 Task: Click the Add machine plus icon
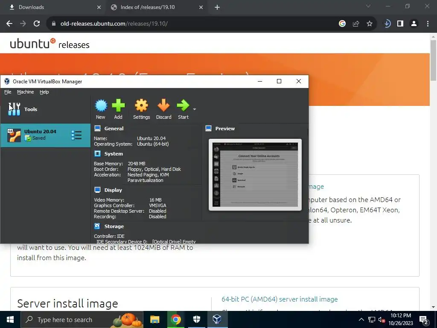pos(118,109)
